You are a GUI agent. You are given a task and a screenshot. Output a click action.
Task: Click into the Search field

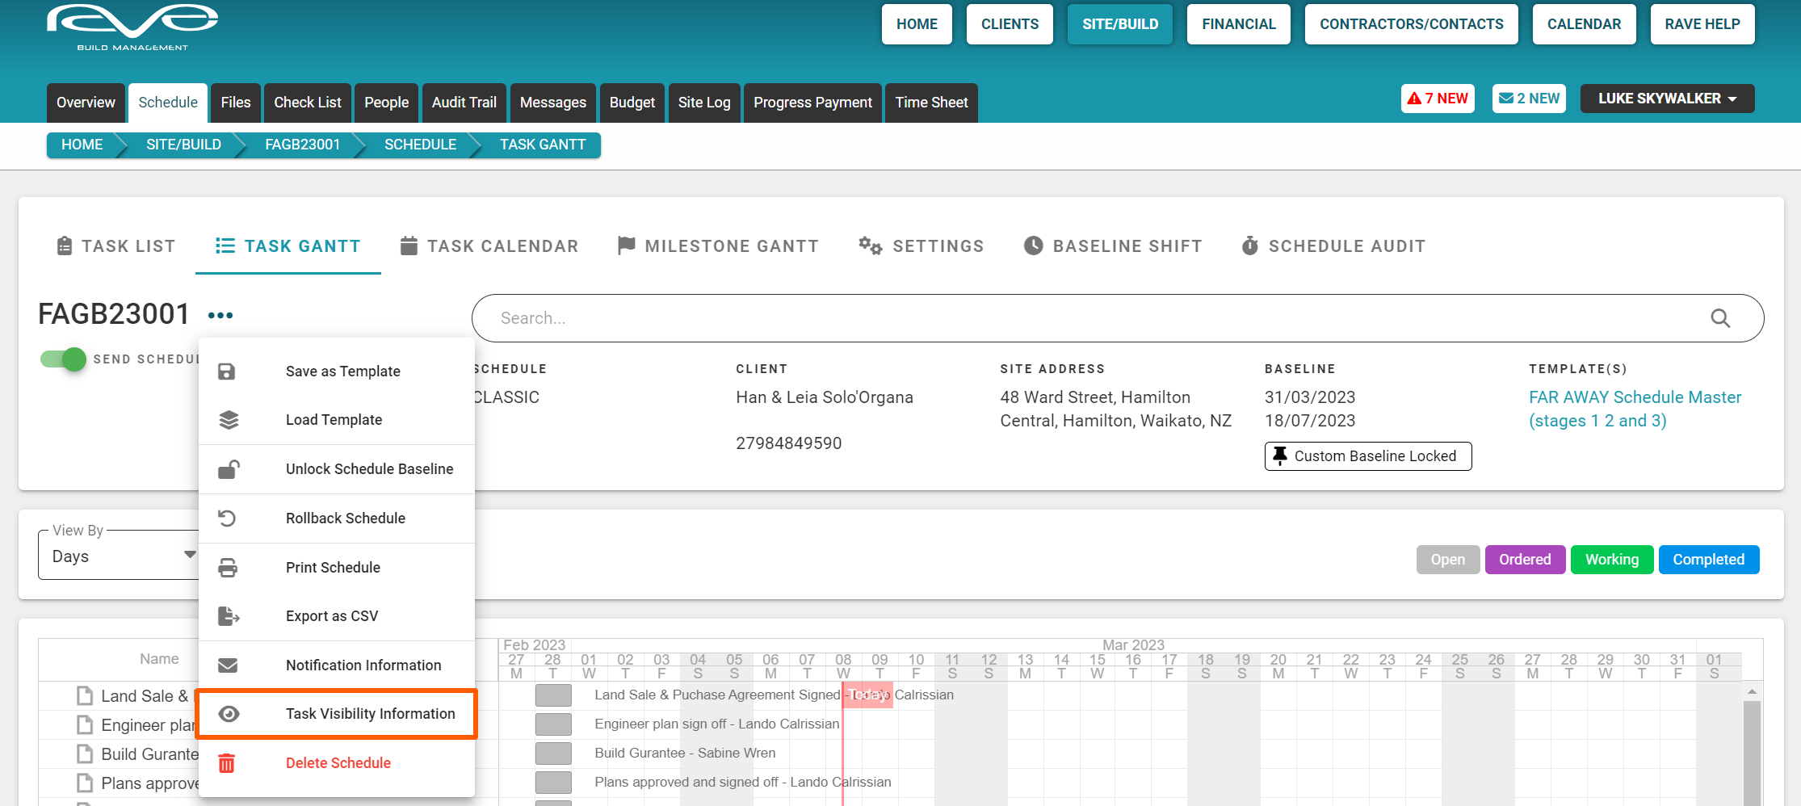click(1090, 318)
